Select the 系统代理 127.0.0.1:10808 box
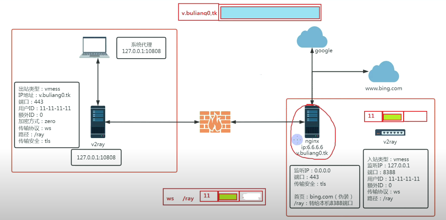The width and height of the screenshot is (446, 220). pyautogui.click(x=141, y=48)
